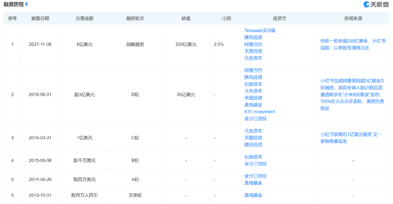Click the 5亿美元 transaction amount
The height and width of the screenshot is (204, 393).
(84, 44)
